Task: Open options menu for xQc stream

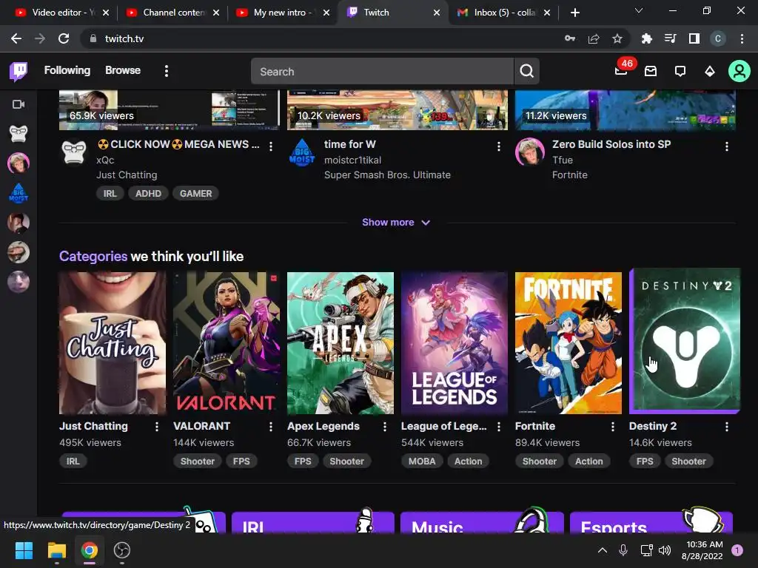Action: click(x=271, y=146)
